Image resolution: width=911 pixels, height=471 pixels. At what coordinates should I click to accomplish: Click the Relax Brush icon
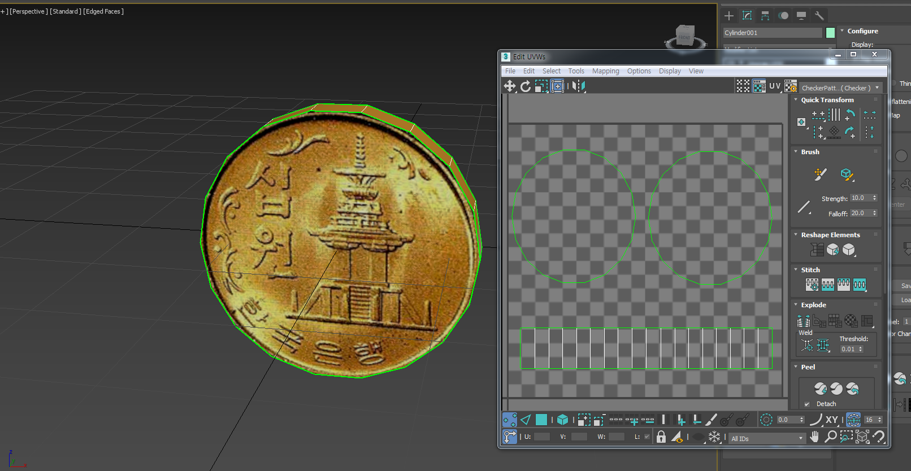coord(847,175)
